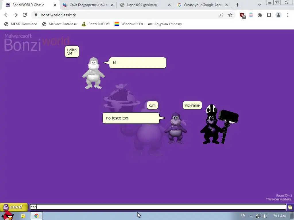Close the Create your Google Account tab
Image resolution: width=294 pixels, height=220 pixels.
[227, 5]
